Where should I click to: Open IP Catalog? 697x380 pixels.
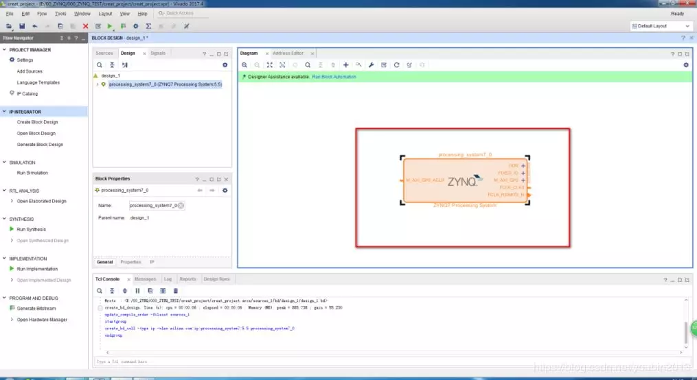tap(27, 94)
